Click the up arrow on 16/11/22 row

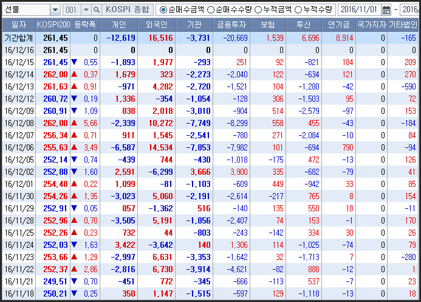pos(74,269)
